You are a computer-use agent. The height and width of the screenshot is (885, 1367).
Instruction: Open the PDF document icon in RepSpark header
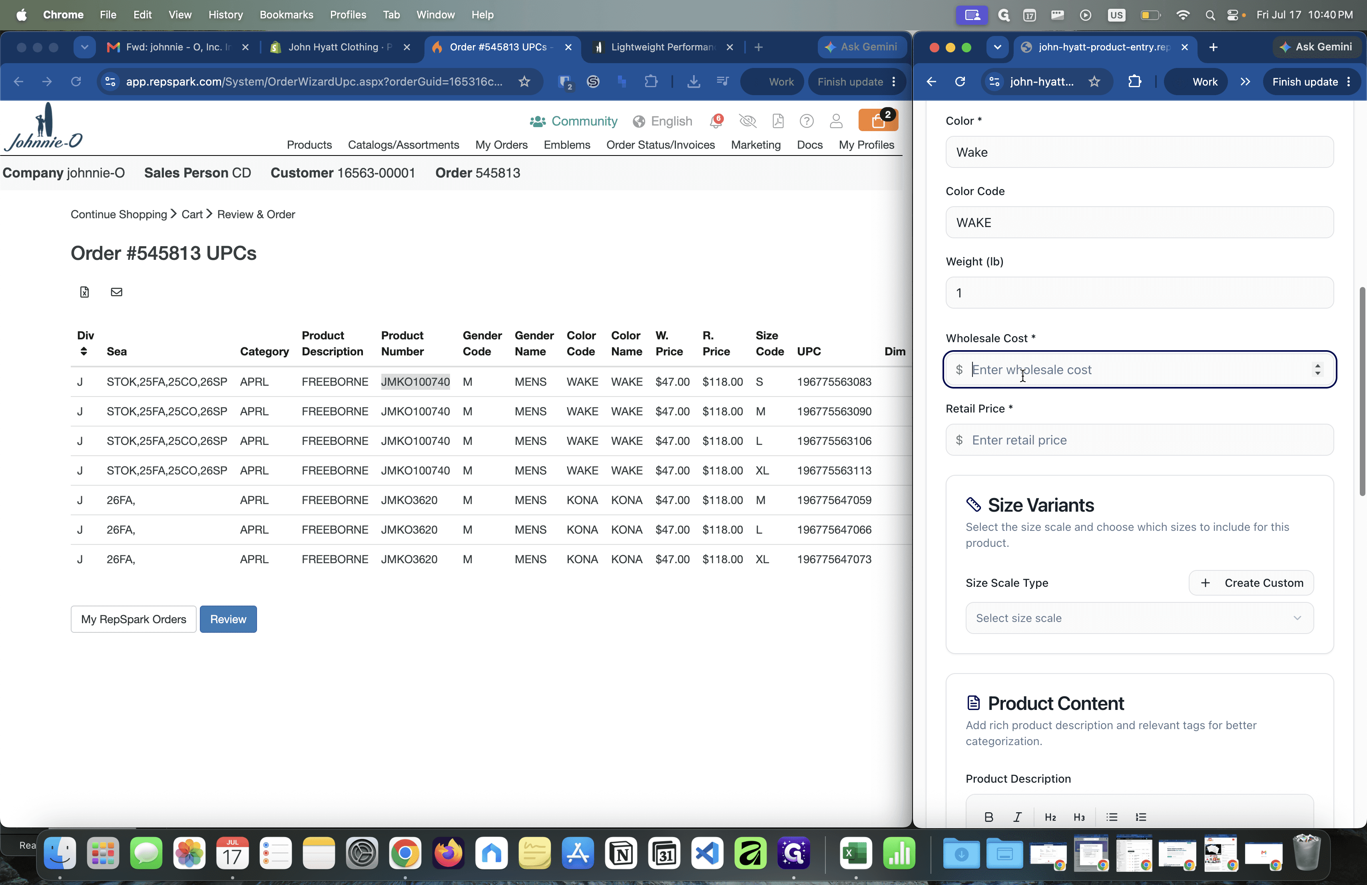(x=778, y=121)
